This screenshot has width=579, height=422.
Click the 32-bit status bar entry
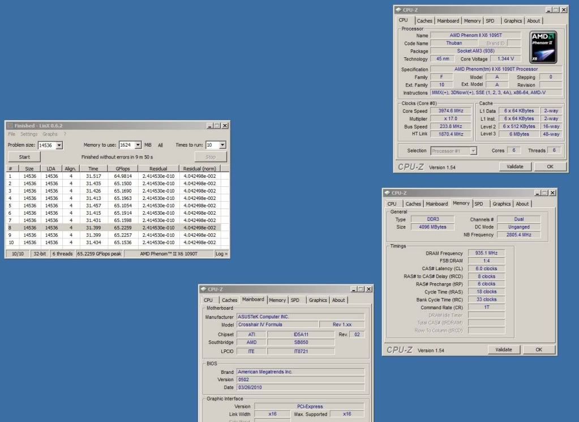40,254
